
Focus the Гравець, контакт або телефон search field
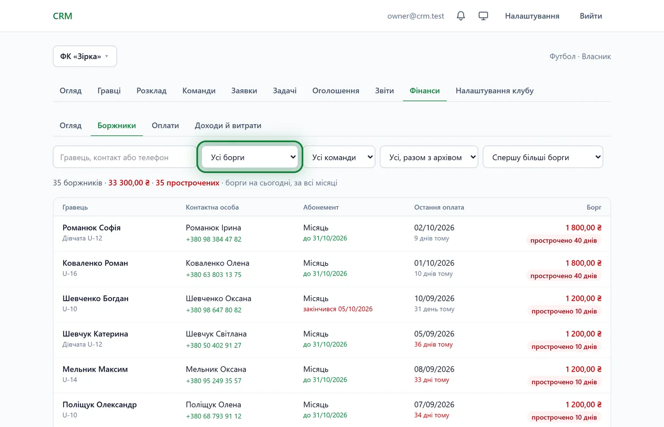tap(125, 157)
